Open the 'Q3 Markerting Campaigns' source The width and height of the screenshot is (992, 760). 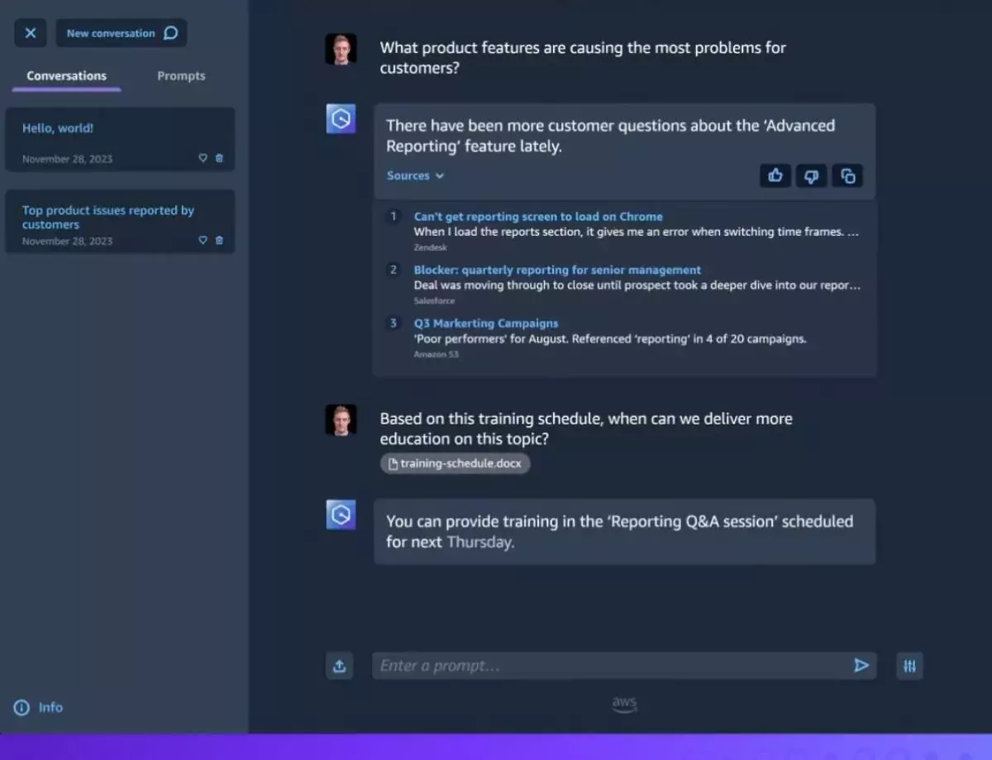coord(486,323)
